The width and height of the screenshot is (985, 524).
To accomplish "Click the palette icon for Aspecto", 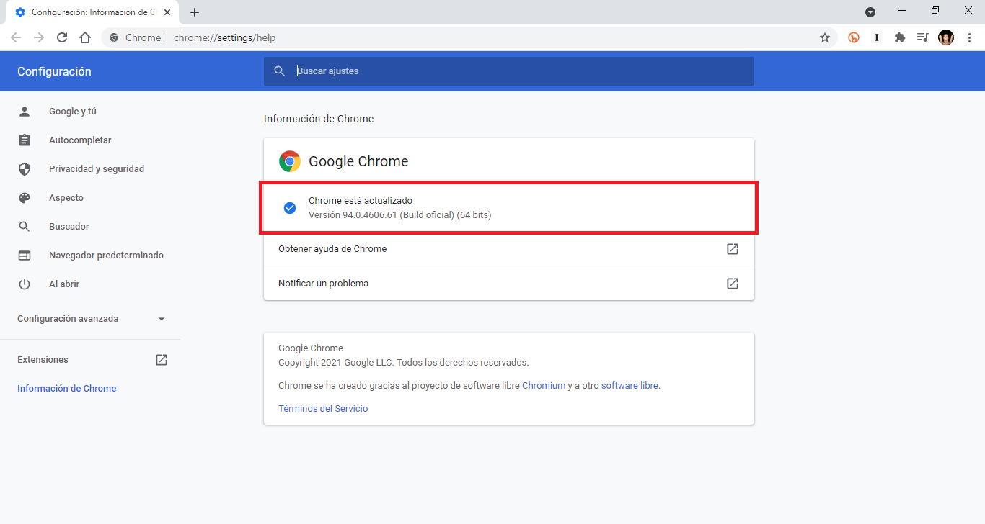I will [x=25, y=198].
